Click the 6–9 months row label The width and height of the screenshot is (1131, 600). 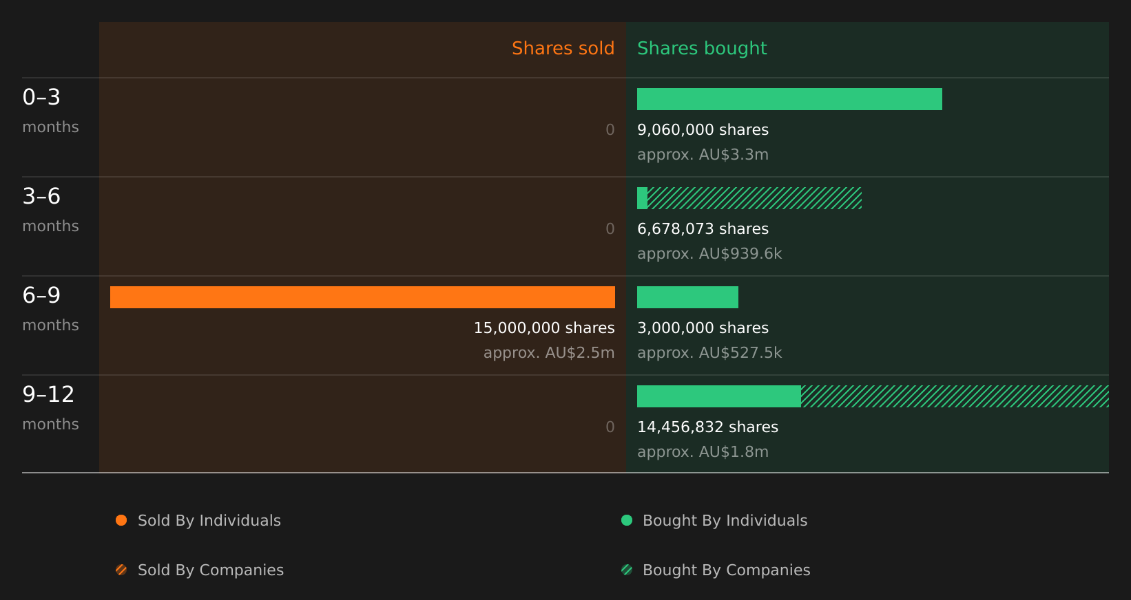point(50,309)
